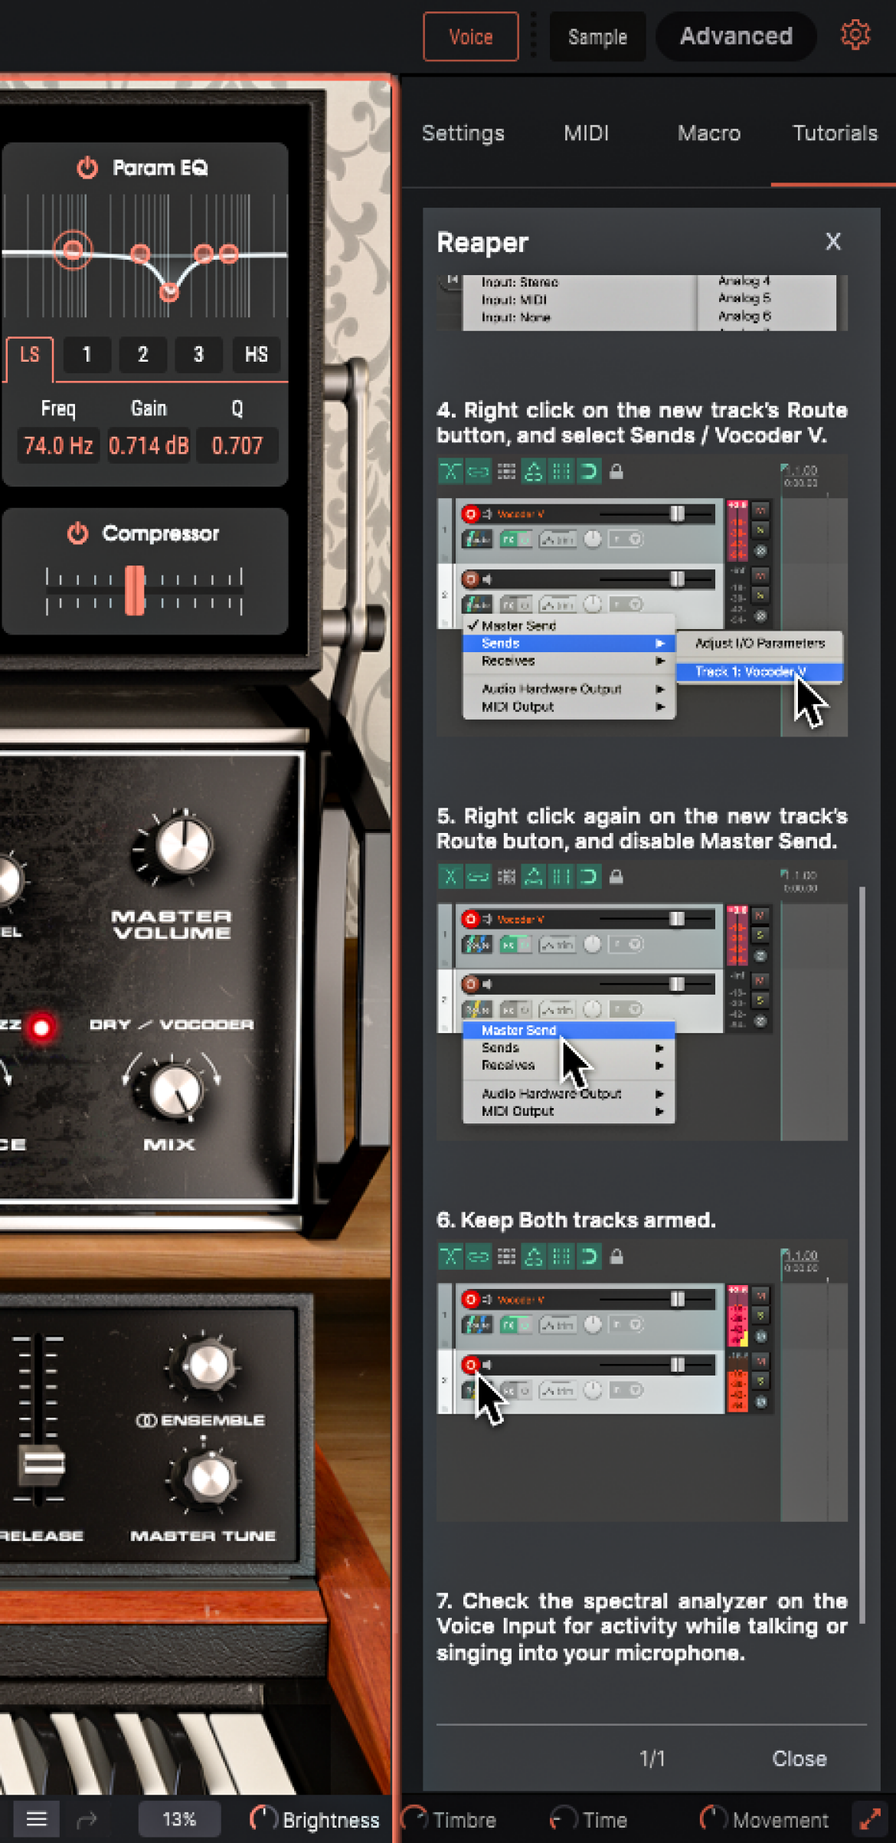Click the diagonal resize arrows icon
The height and width of the screenshot is (1843, 896).
point(870,1818)
